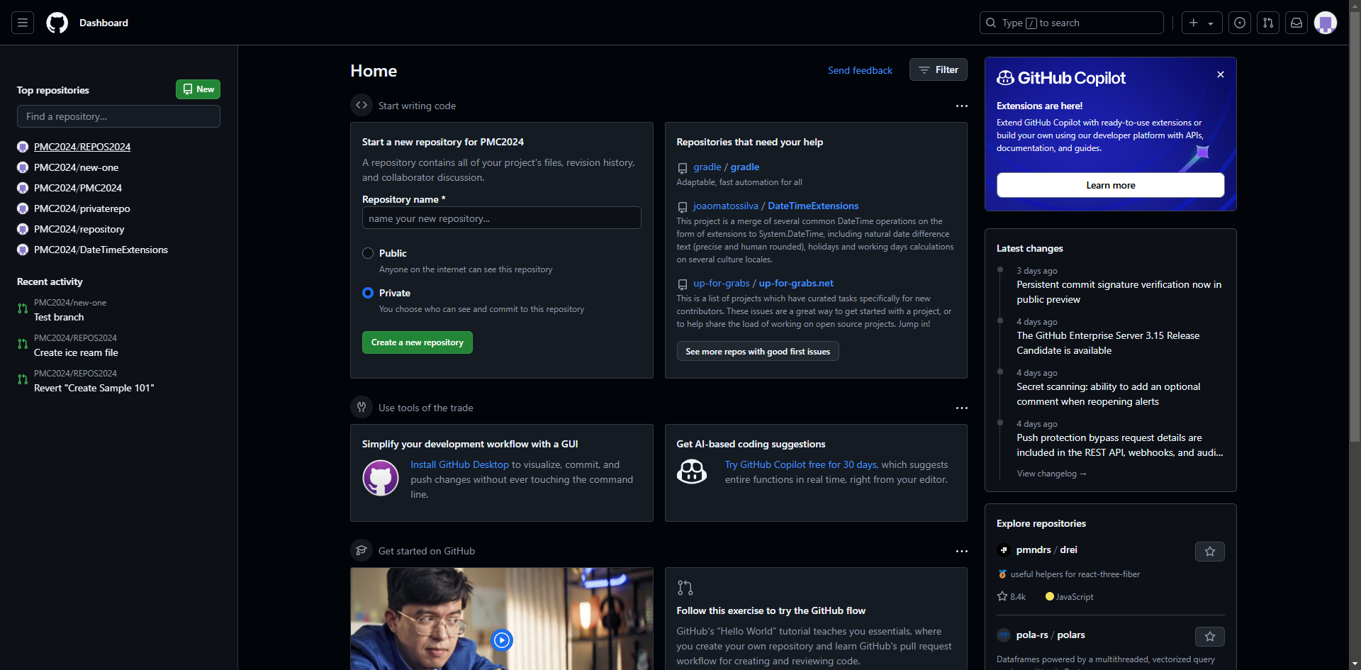Click Send feedback link
Viewport: 1361px width, 670px height.
pyautogui.click(x=860, y=70)
